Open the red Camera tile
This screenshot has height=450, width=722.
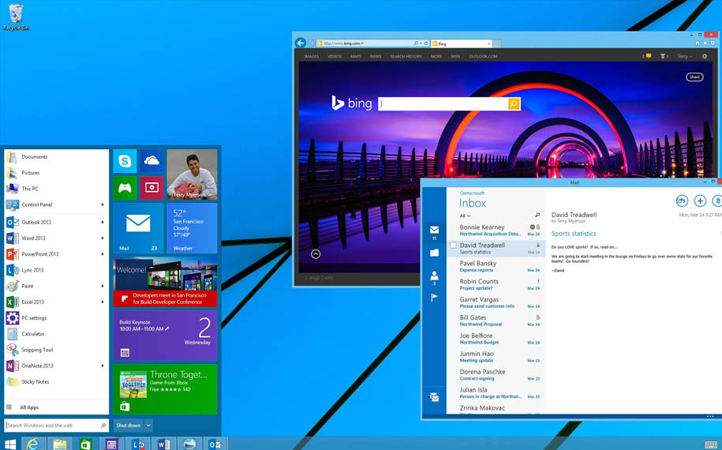tap(152, 188)
